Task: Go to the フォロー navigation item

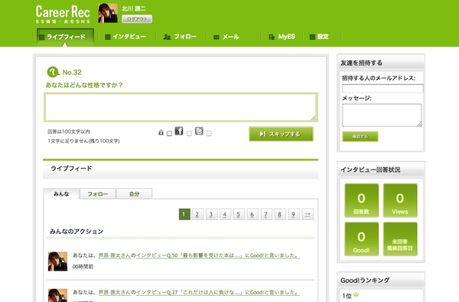Action: [x=180, y=37]
